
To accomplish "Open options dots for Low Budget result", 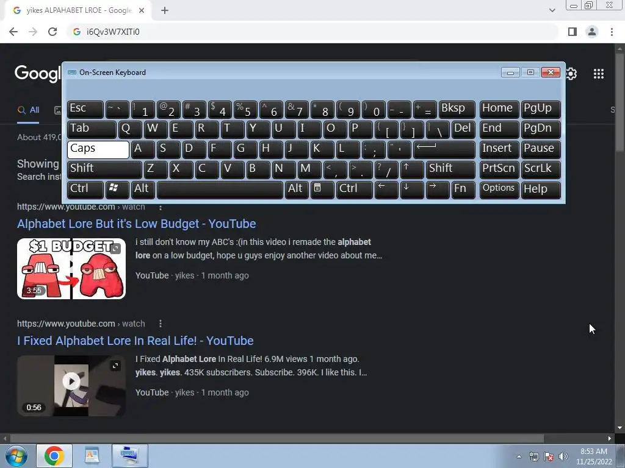I will (161, 207).
